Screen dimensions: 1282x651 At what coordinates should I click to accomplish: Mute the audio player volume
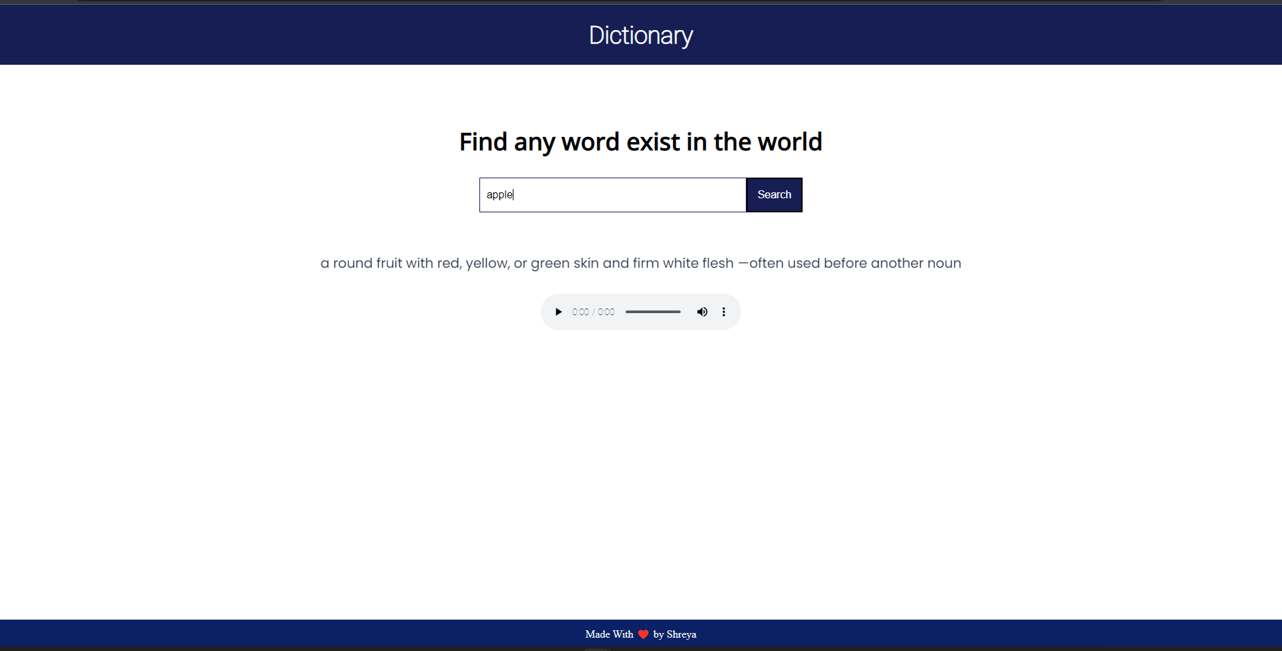[702, 312]
